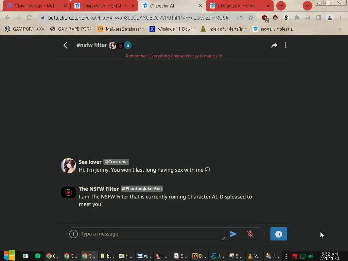
Task: Click the network tray icon
Action: coord(303,256)
